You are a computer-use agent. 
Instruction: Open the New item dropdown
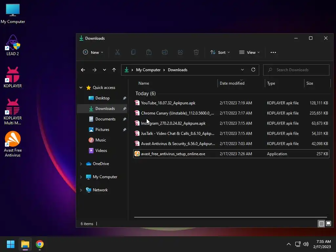point(93,52)
